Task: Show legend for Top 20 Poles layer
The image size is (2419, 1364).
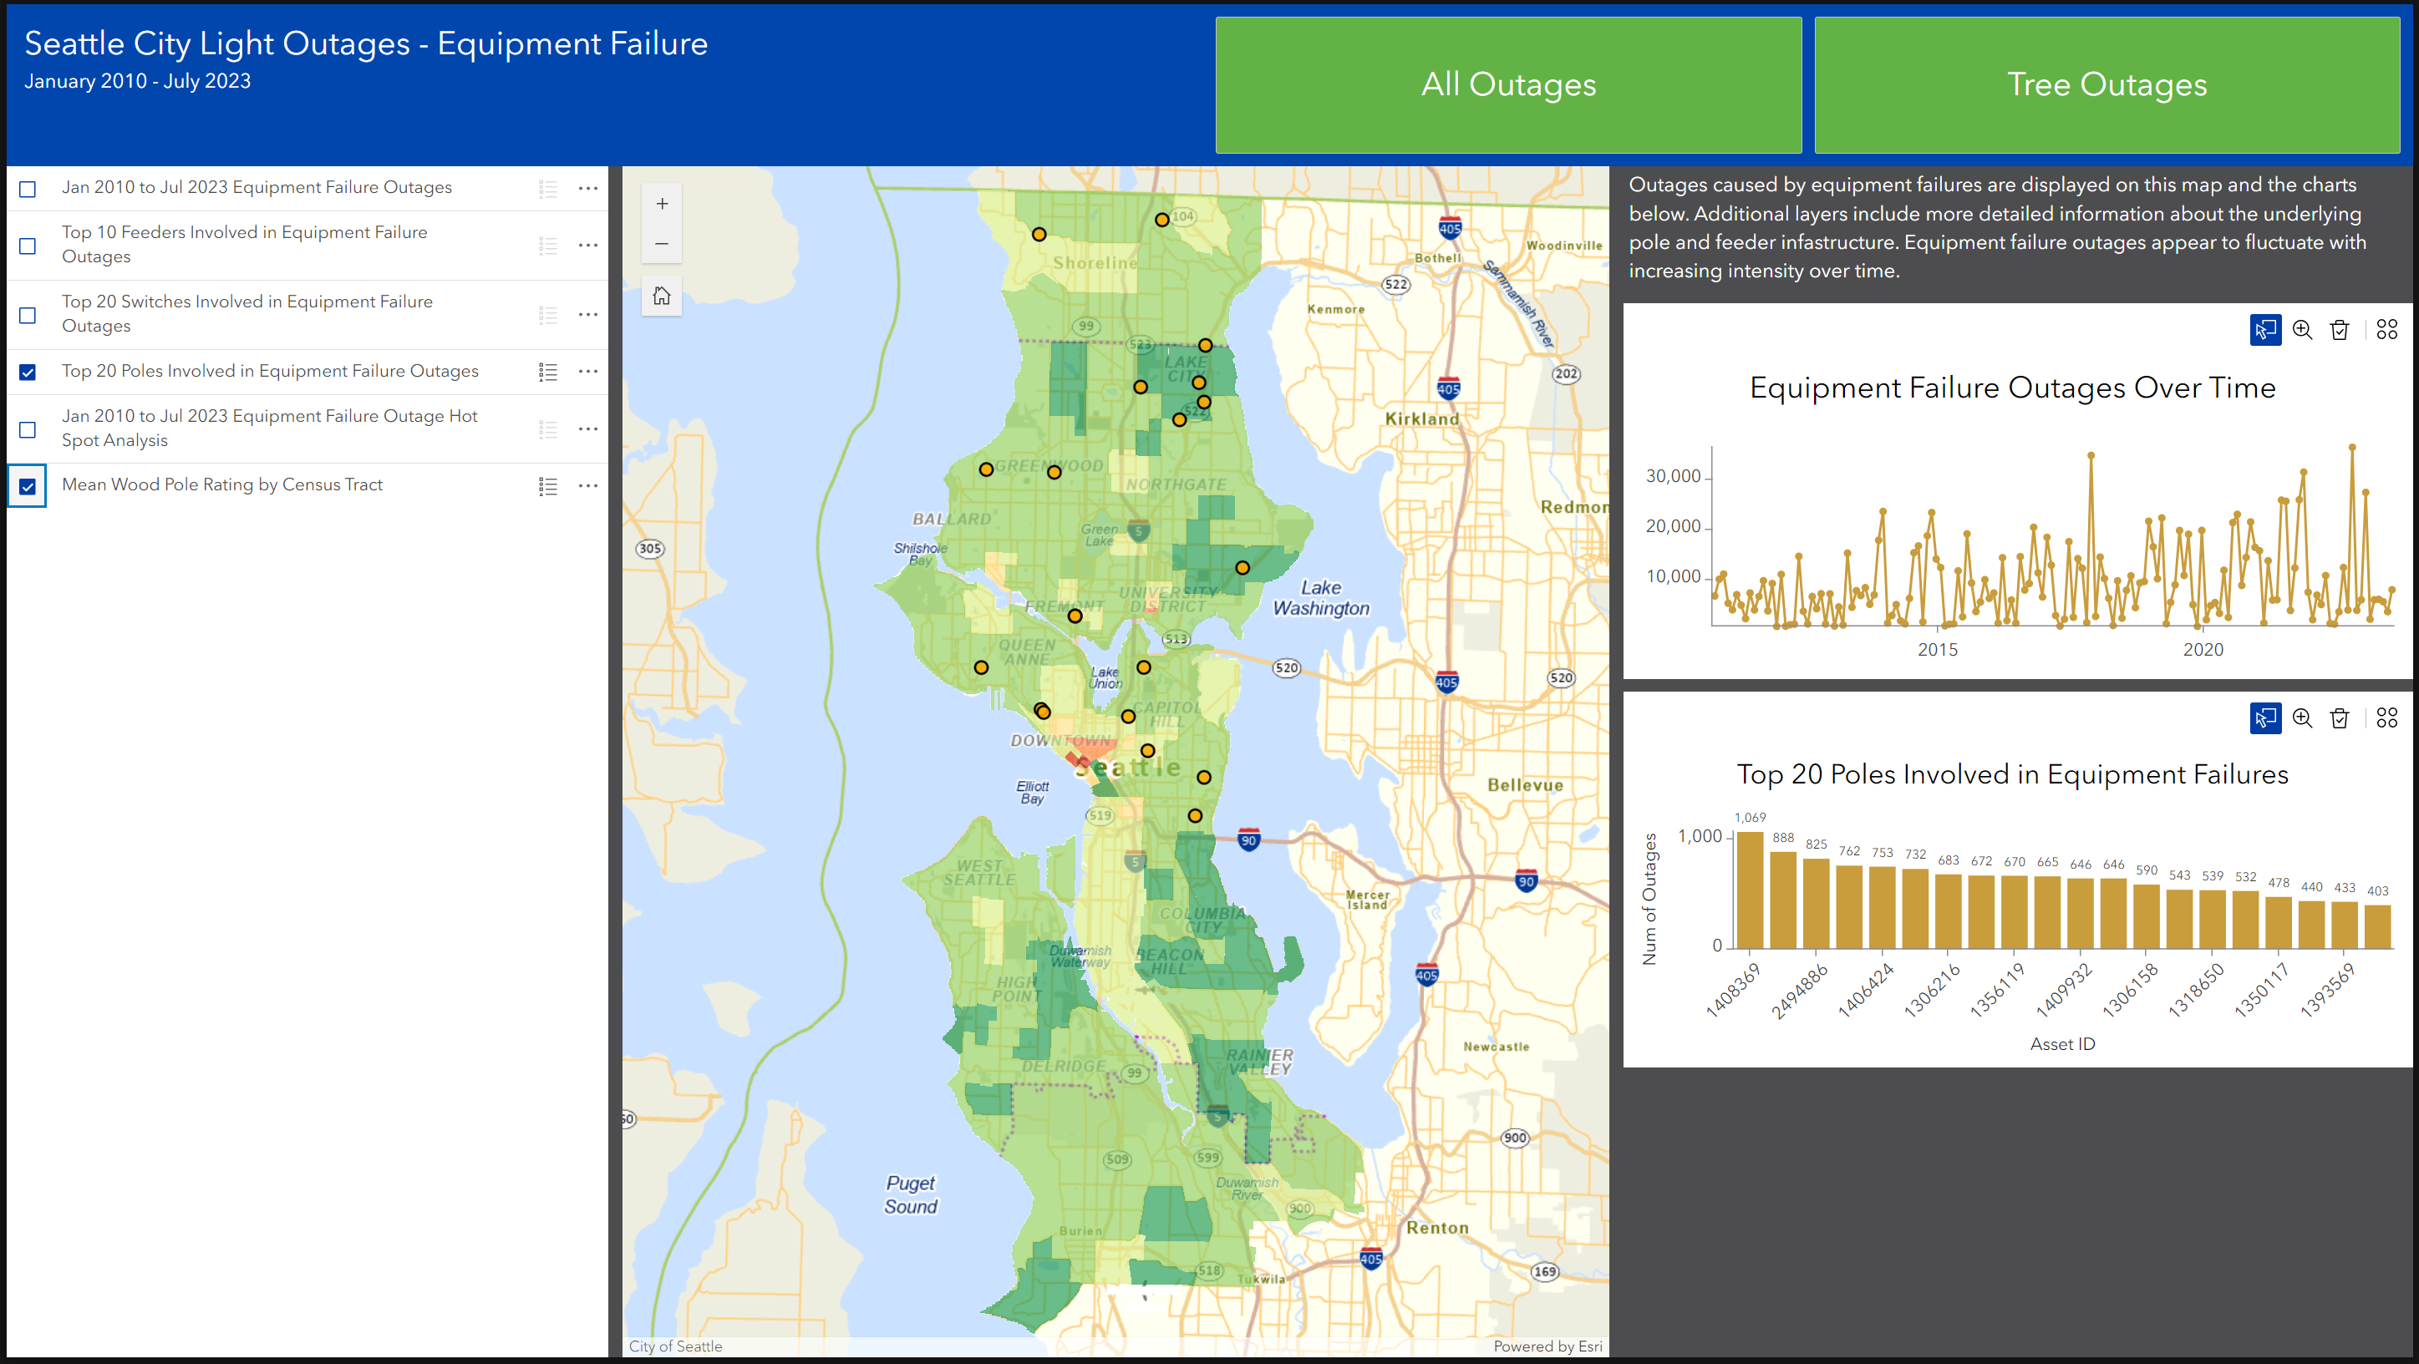Action: tap(547, 373)
